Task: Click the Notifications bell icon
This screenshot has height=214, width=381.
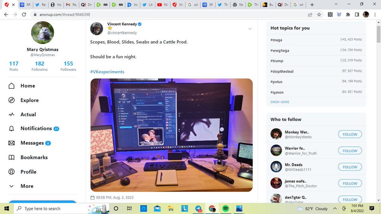Action: pos(12,129)
